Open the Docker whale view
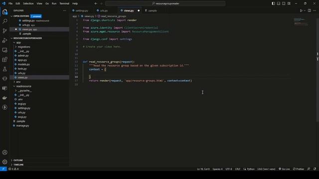 4,97
